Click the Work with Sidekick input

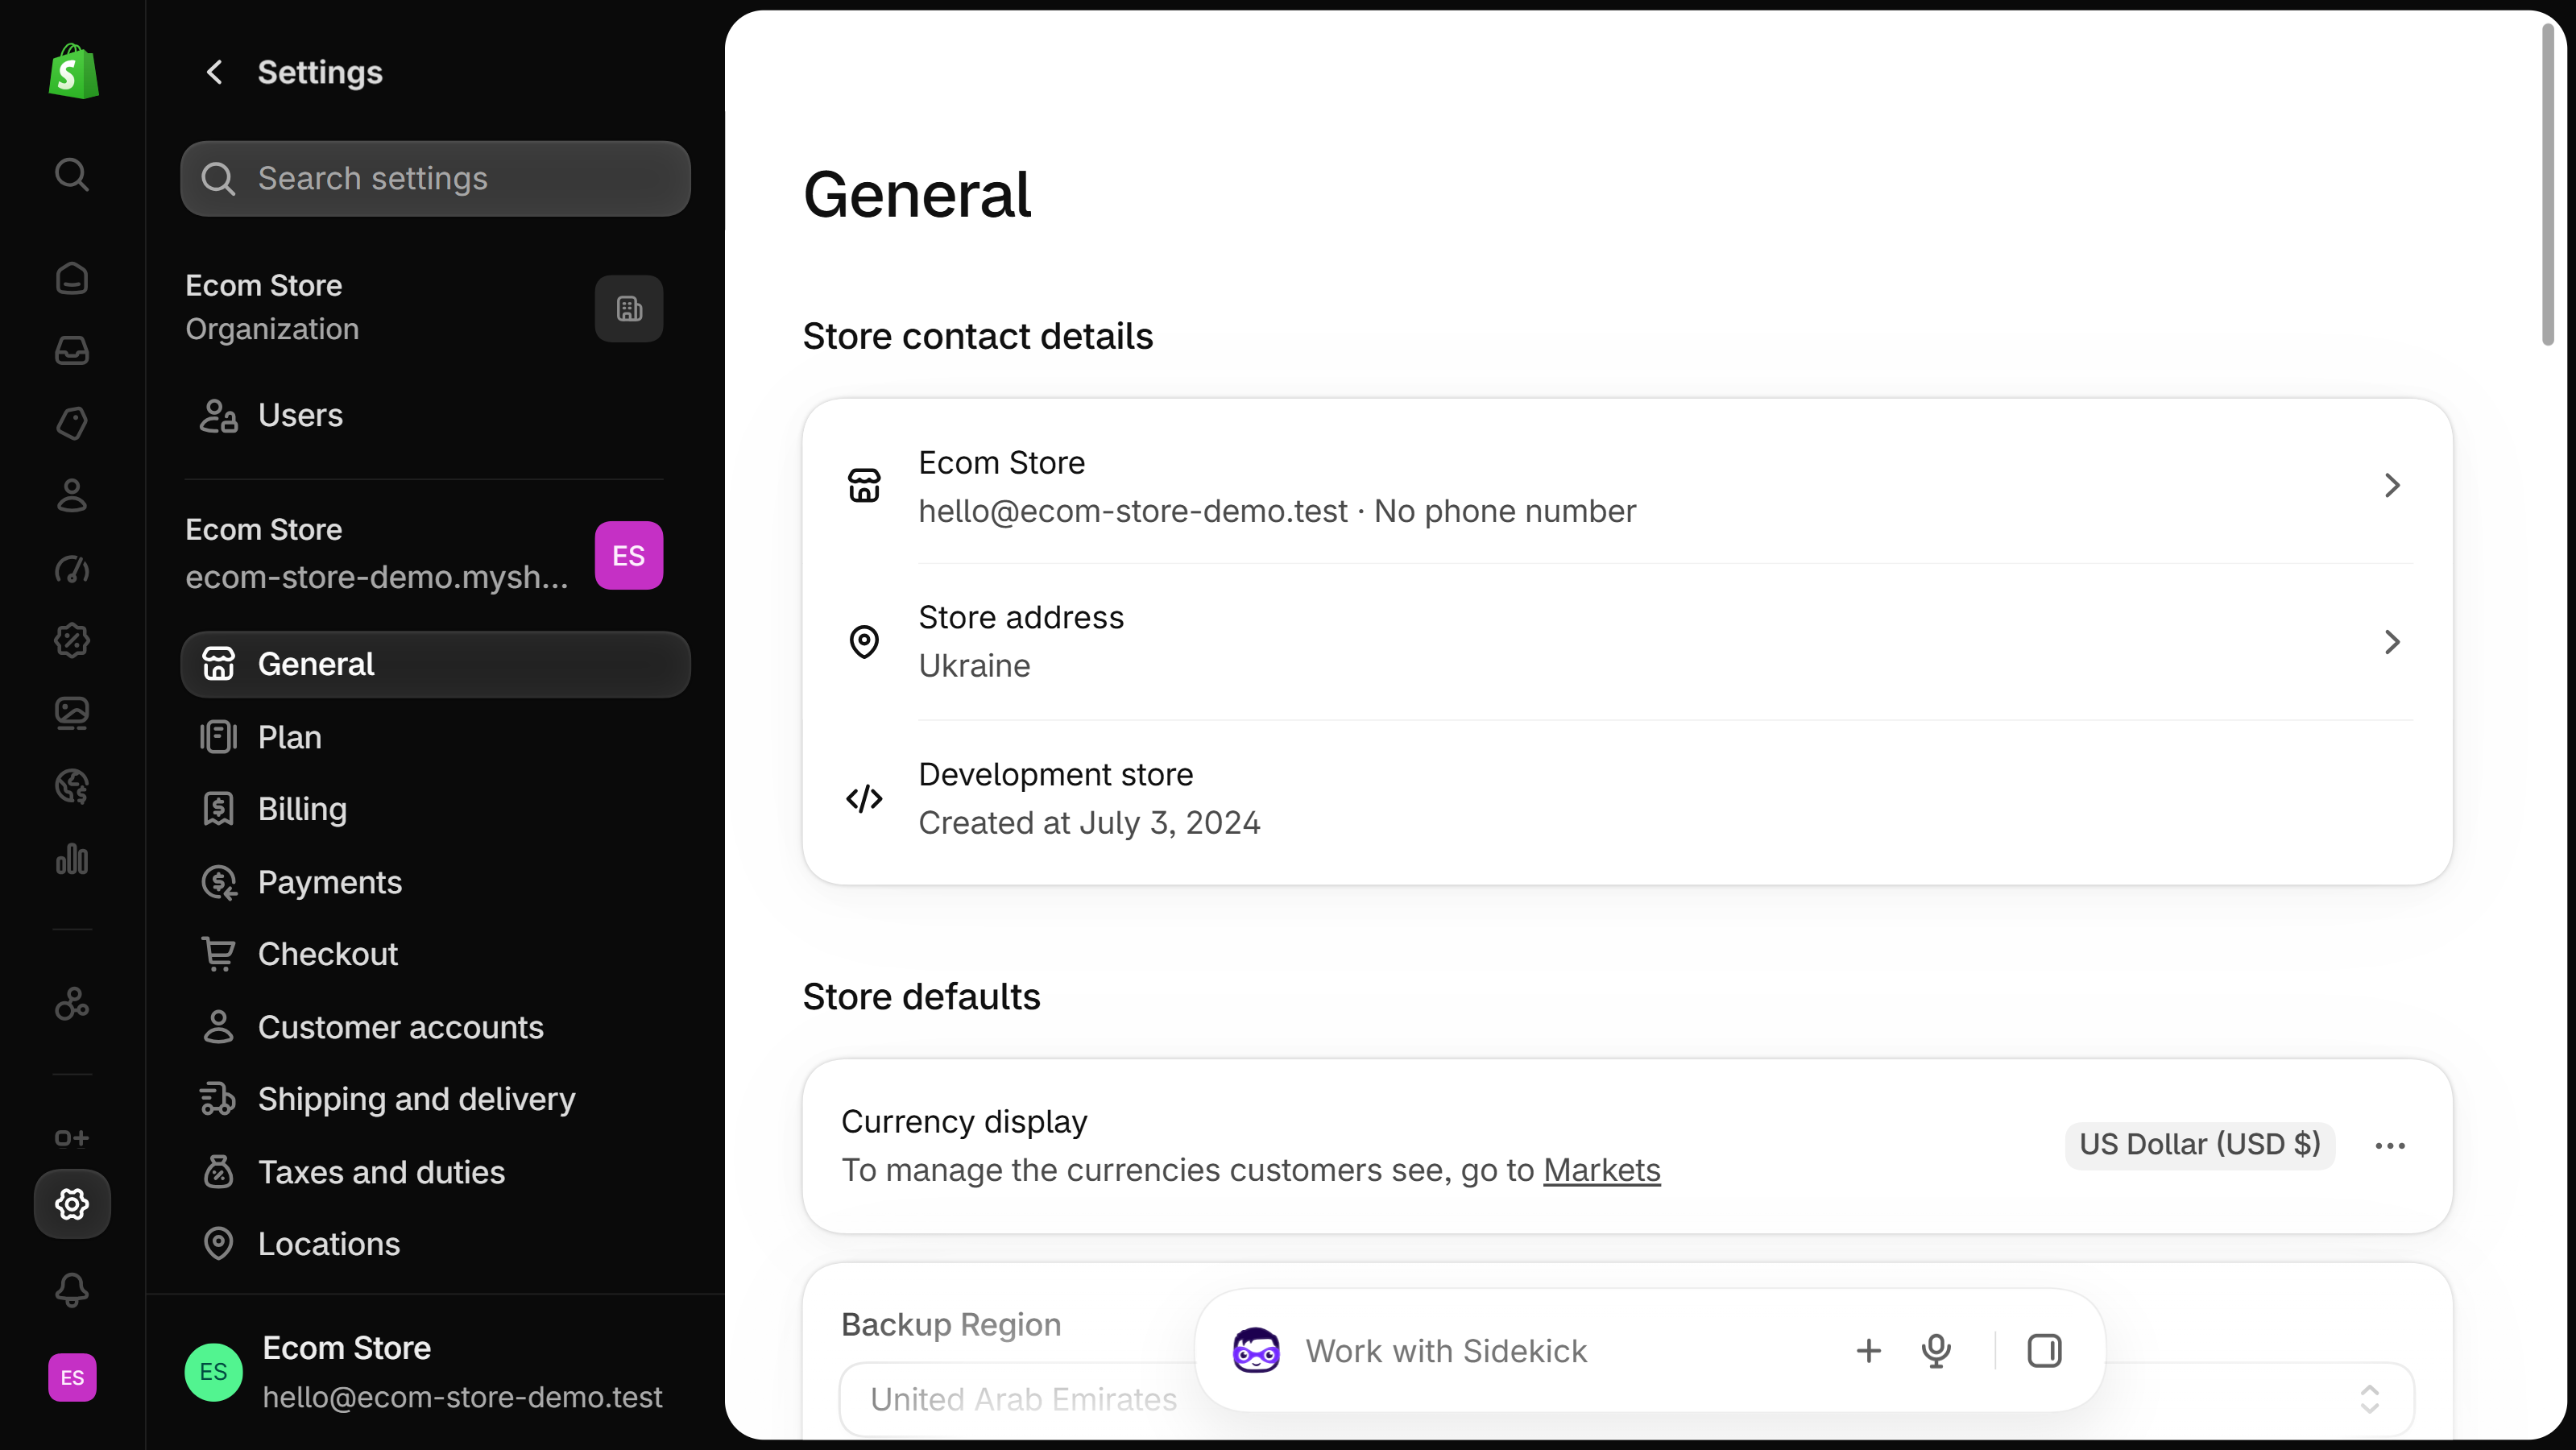(1445, 1351)
